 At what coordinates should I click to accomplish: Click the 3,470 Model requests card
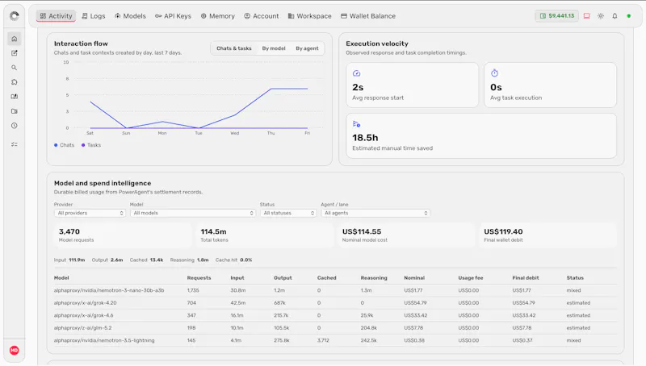point(123,235)
